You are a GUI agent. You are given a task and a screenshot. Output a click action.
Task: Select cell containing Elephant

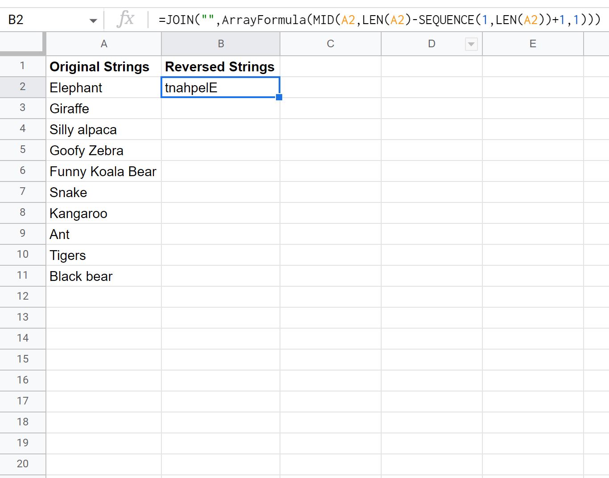tap(103, 87)
